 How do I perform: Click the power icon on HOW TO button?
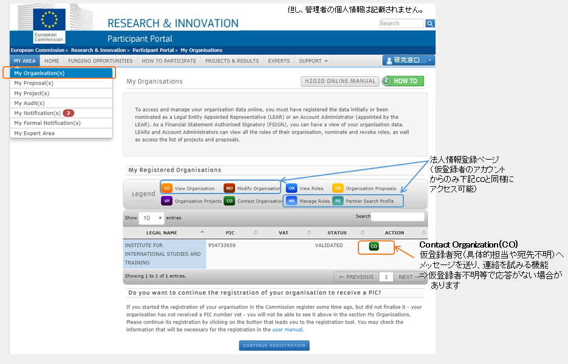coord(387,81)
